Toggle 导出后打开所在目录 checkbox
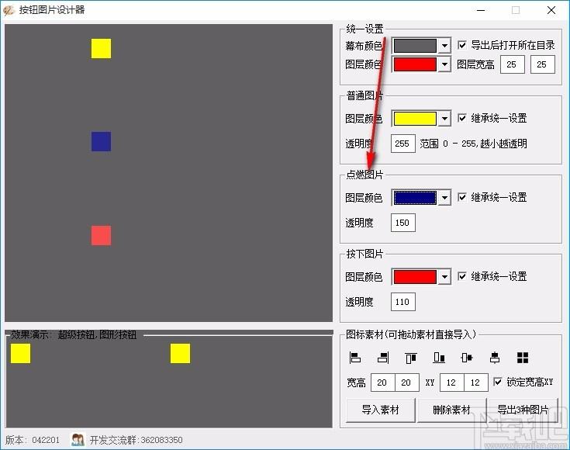Viewport: 570px width, 450px height. 463,45
